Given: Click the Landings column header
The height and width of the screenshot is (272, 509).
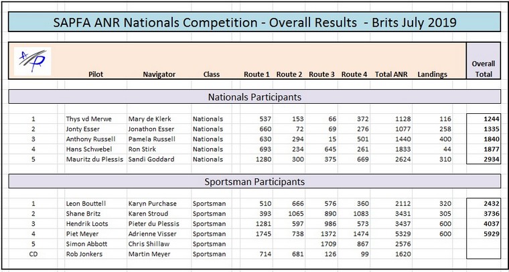Looking at the screenshot, I should click(x=432, y=74).
